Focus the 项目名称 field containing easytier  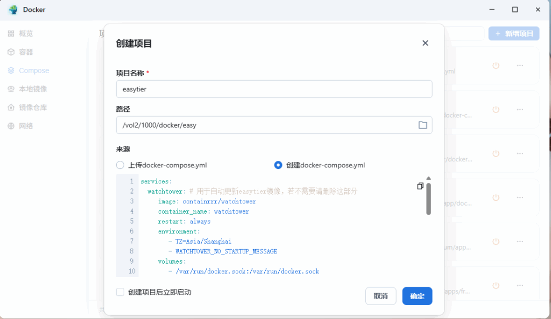tap(274, 89)
